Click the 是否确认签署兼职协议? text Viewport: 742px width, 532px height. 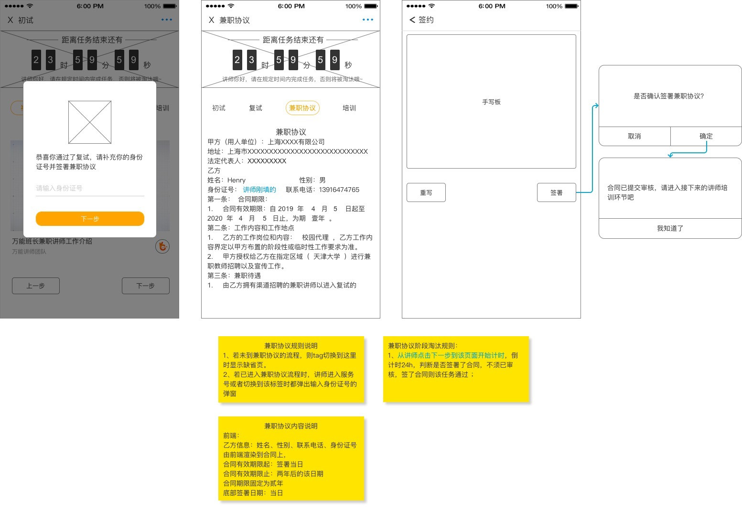click(x=669, y=96)
